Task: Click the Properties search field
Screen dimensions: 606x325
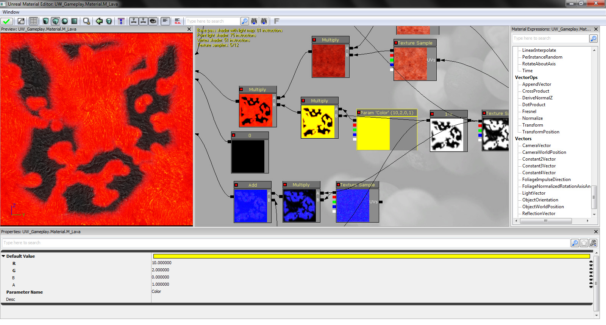Action: 286,243
